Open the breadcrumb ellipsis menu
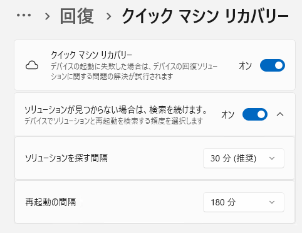Screen dimensions: 302x233 point(24,15)
